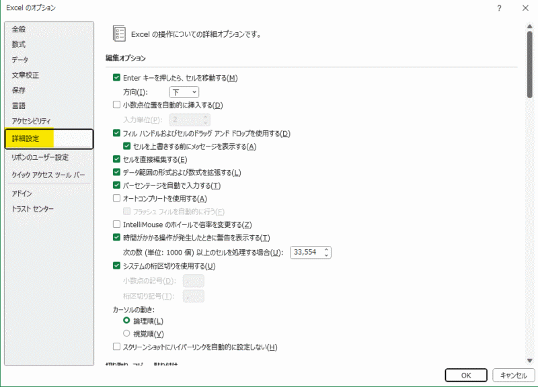Viewport: 538px width, 387px height.
Task: Open the 'クイック アクセス ツール バー' category
Action: coord(49,175)
